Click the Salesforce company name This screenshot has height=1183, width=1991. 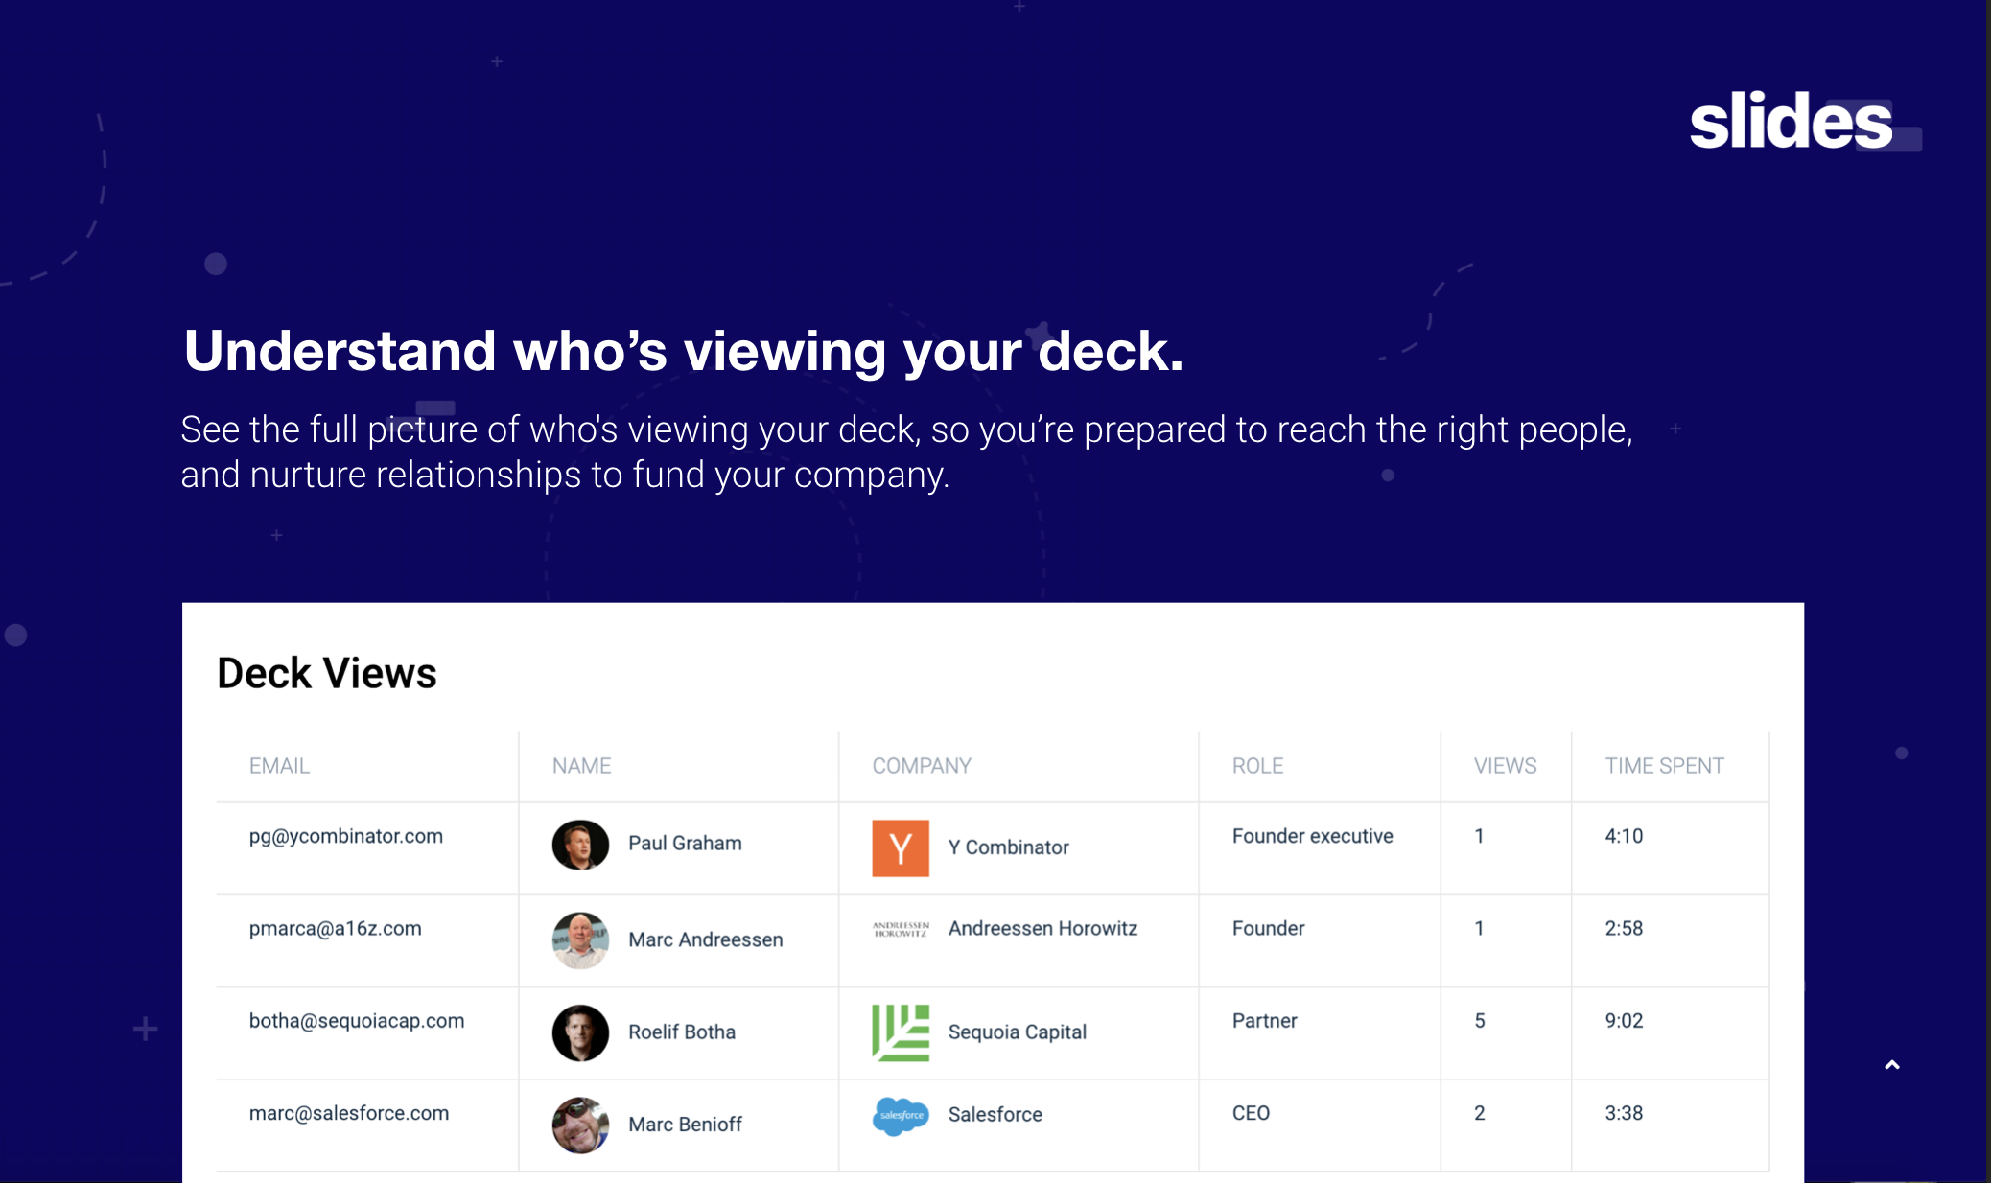pyautogui.click(x=995, y=1115)
